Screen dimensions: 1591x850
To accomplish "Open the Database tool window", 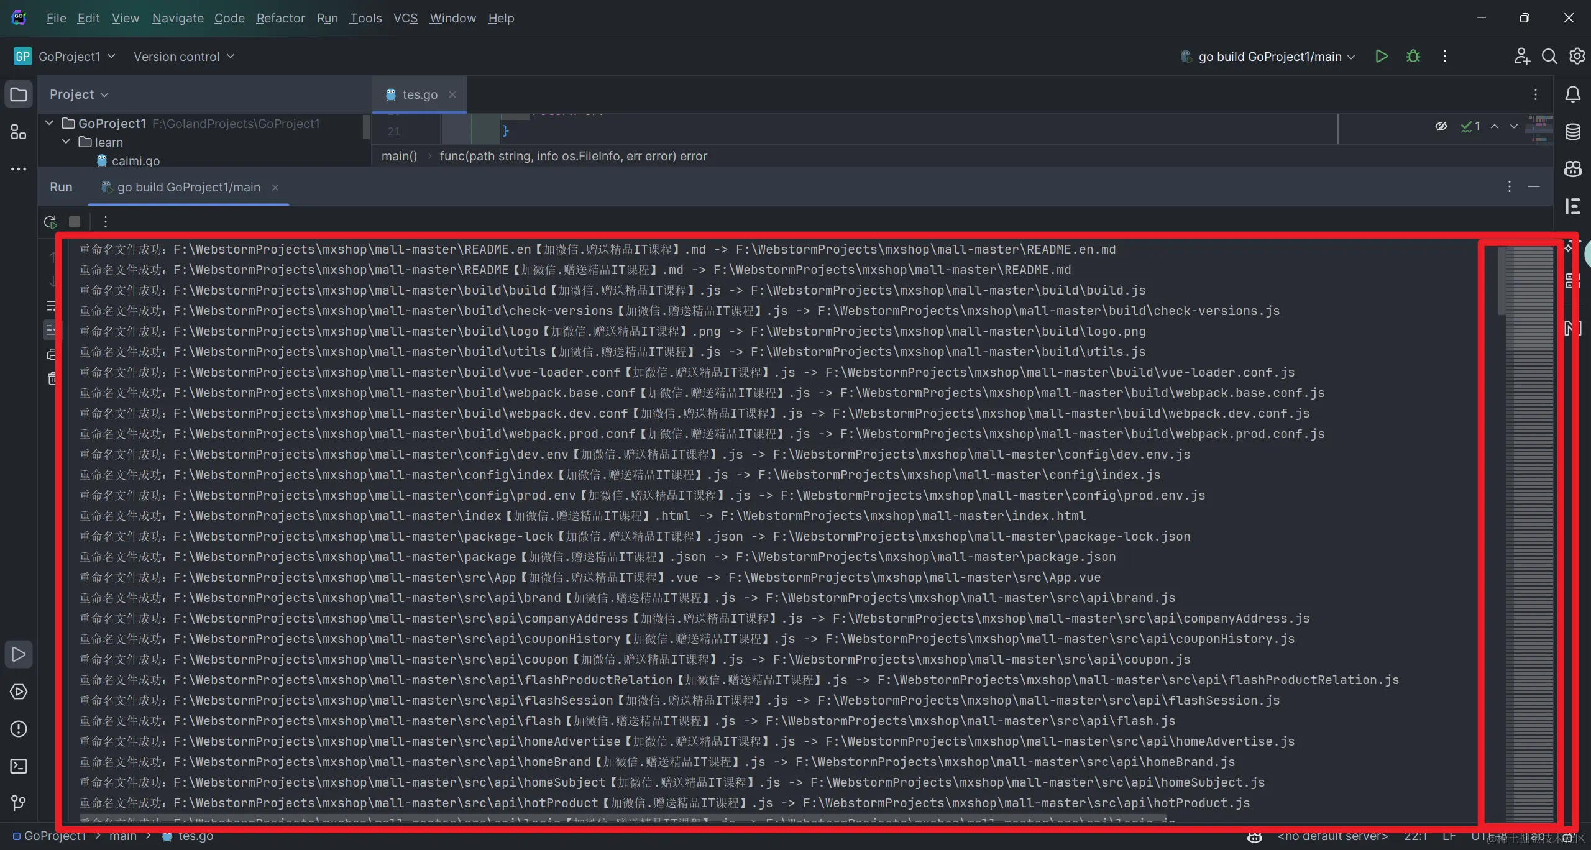I will (1572, 132).
